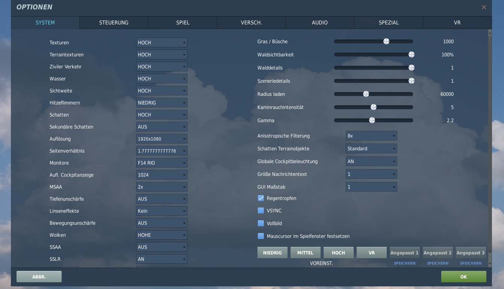The width and height of the screenshot is (504, 289).
Task: Click SPEICHERN under Angepasst 1
Action: [x=404, y=263]
